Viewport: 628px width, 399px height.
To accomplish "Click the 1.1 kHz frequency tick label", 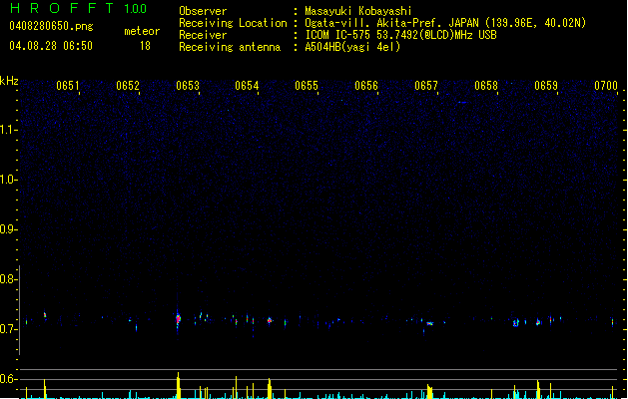I will point(8,130).
